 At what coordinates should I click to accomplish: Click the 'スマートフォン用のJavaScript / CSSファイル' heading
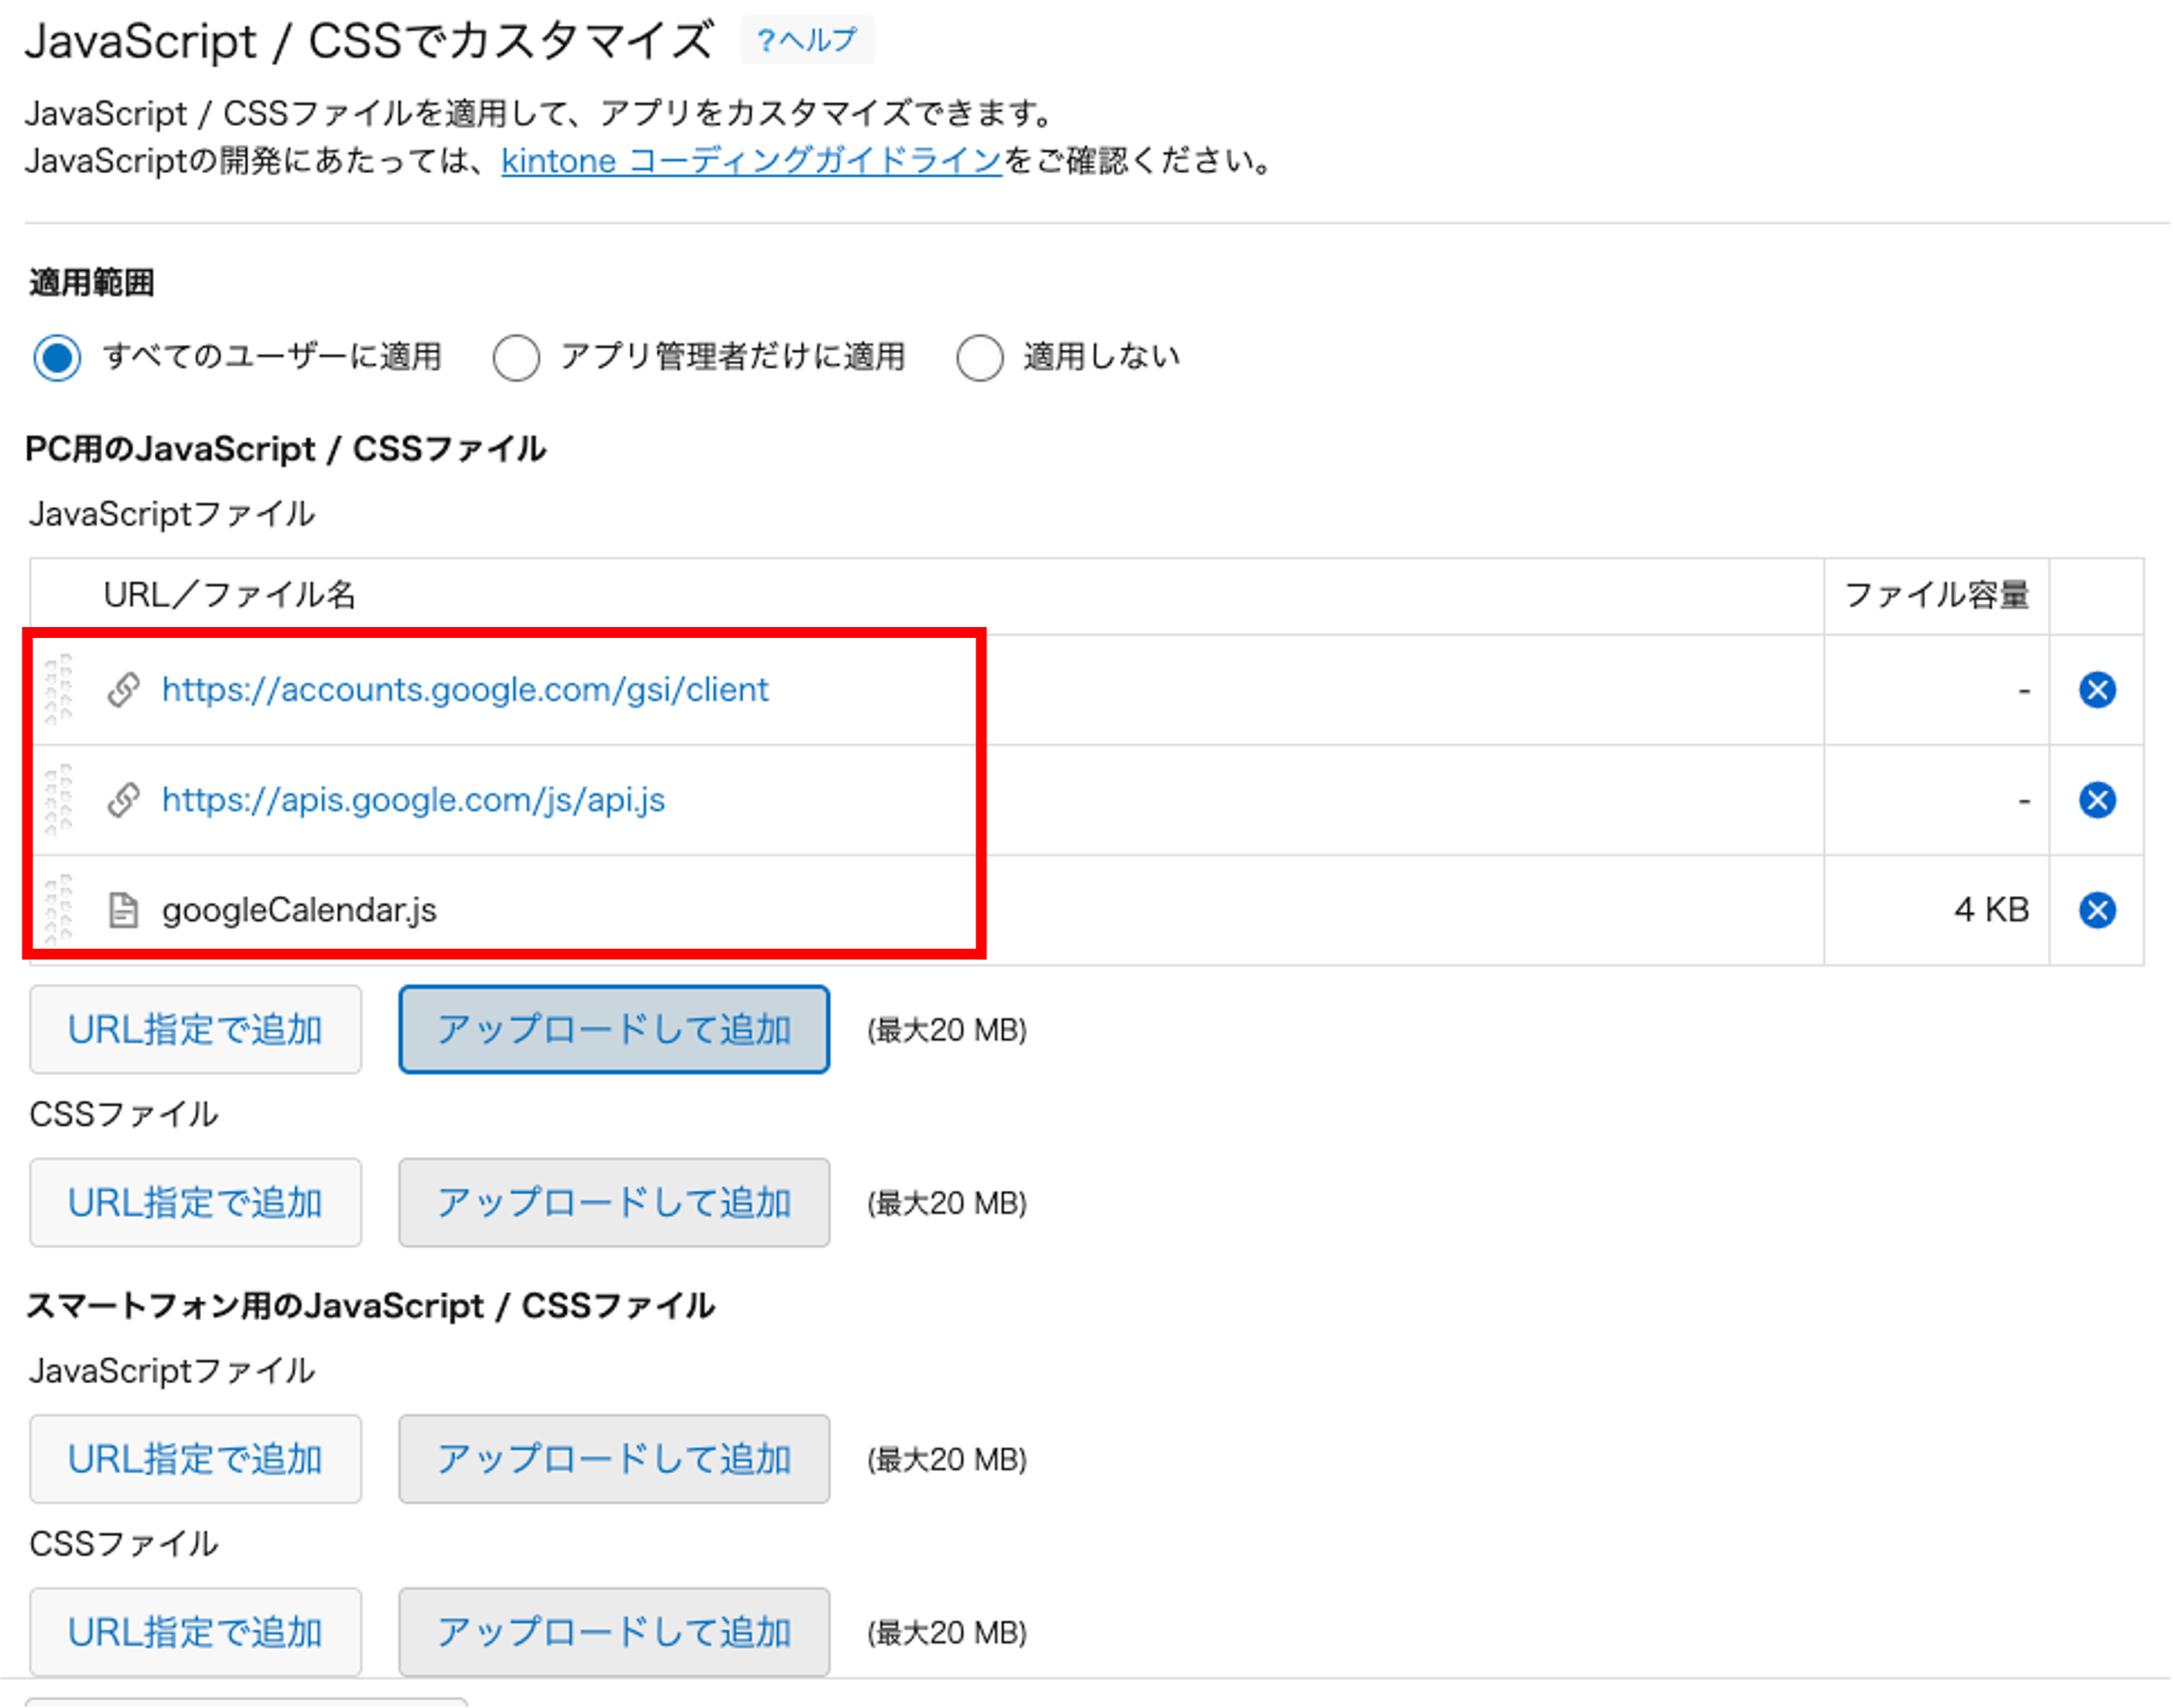(x=371, y=1305)
